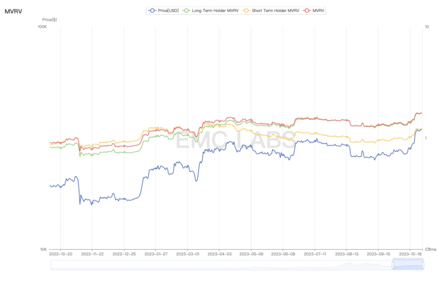Click the highlighted range in the zoom slider
The height and width of the screenshot is (281, 448).
(408, 265)
